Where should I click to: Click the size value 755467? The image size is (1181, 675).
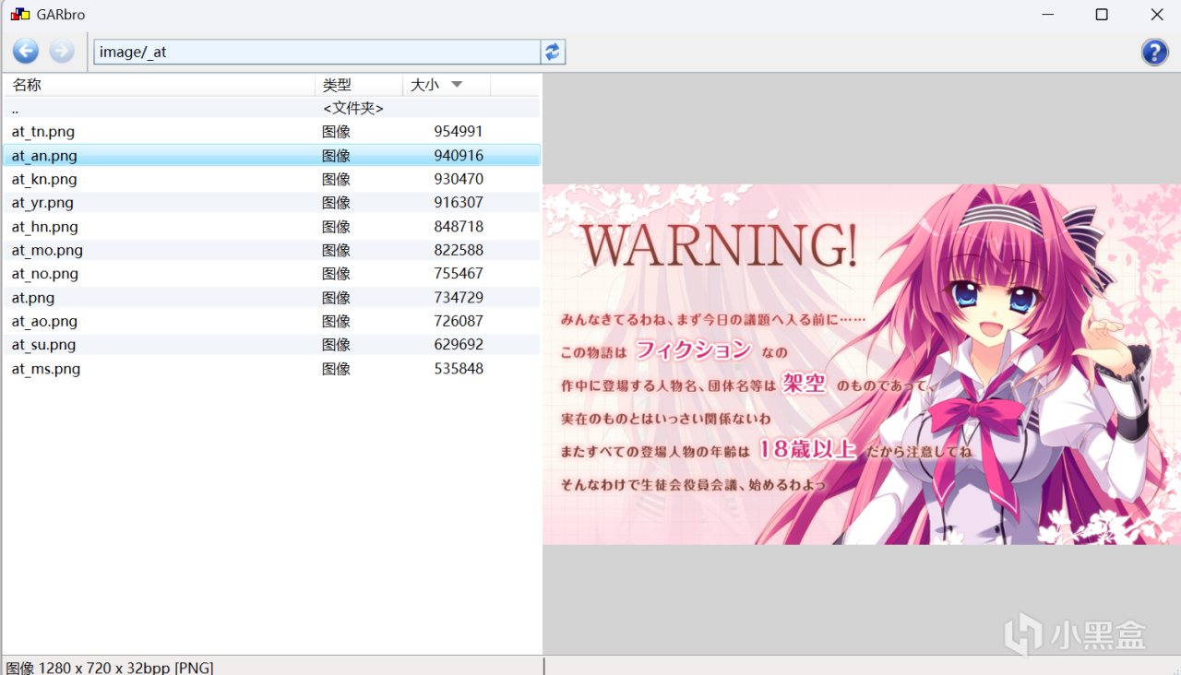click(x=459, y=274)
